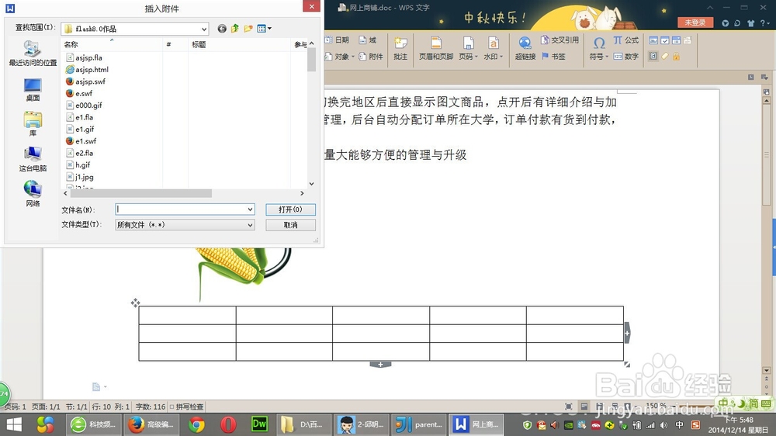
Task: Go up one folder level icon
Action: pos(235,29)
